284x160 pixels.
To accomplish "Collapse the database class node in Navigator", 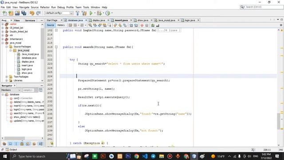I will point(3,95).
